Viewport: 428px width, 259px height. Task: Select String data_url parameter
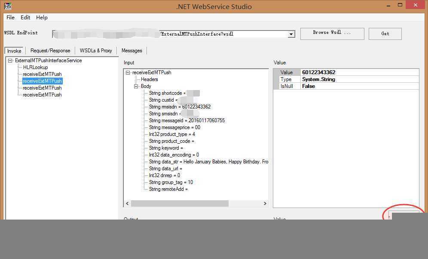(165, 169)
